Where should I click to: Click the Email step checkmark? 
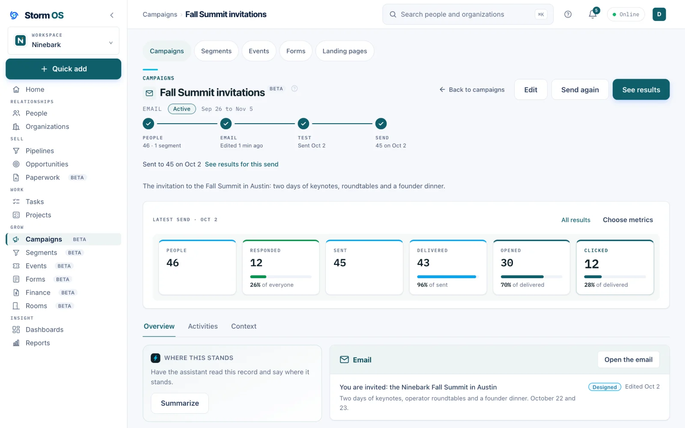pyautogui.click(x=226, y=124)
